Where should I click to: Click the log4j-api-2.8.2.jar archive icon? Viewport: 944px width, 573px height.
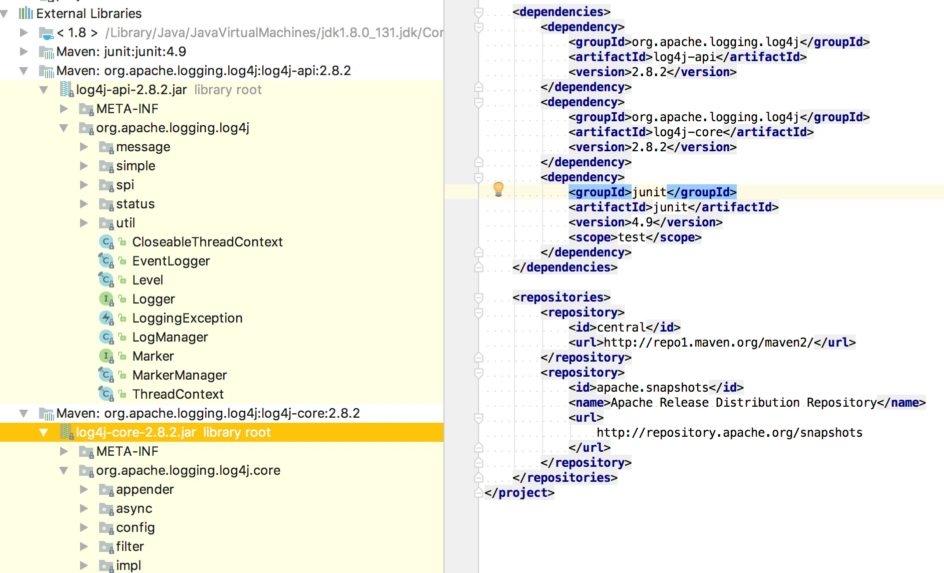point(67,90)
